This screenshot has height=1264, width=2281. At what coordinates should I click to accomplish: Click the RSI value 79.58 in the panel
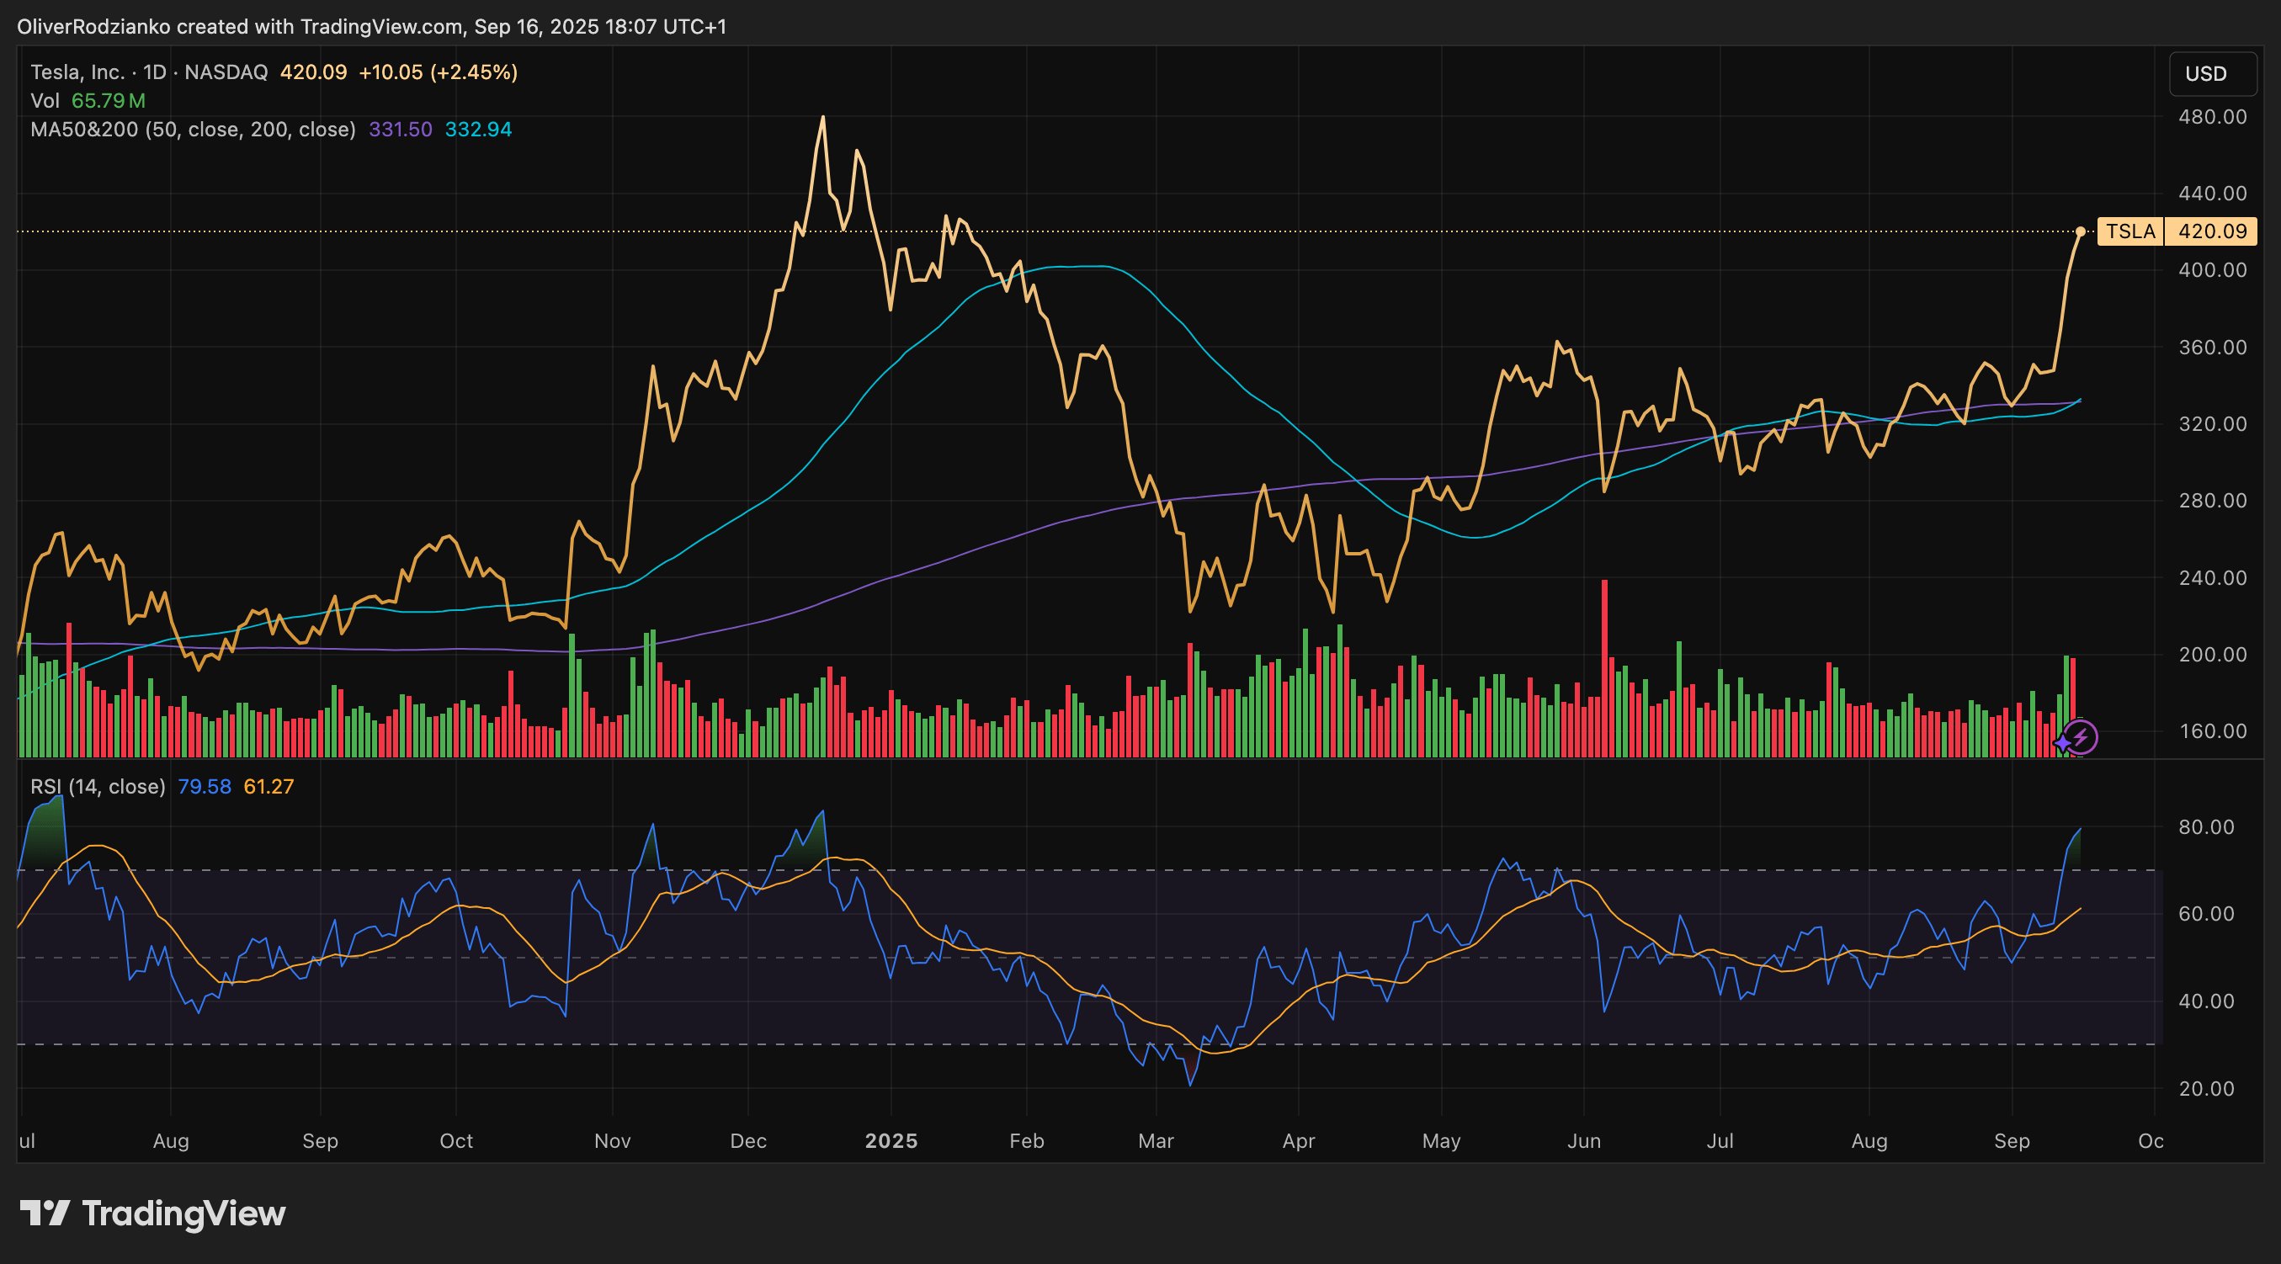(x=205, y=785)
